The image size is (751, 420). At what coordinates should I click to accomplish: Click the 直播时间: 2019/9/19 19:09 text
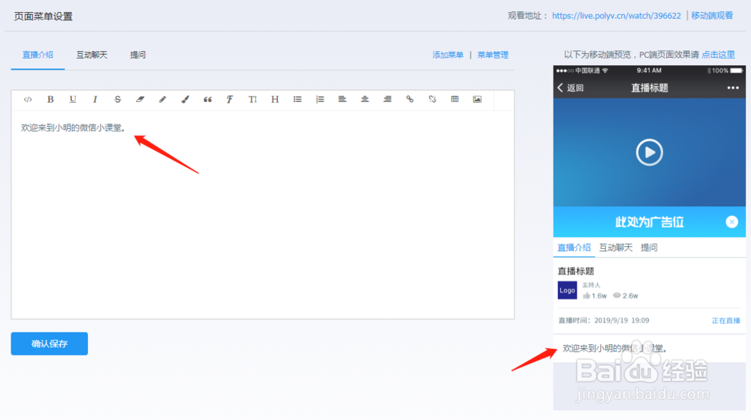click(x=604, y=320)
